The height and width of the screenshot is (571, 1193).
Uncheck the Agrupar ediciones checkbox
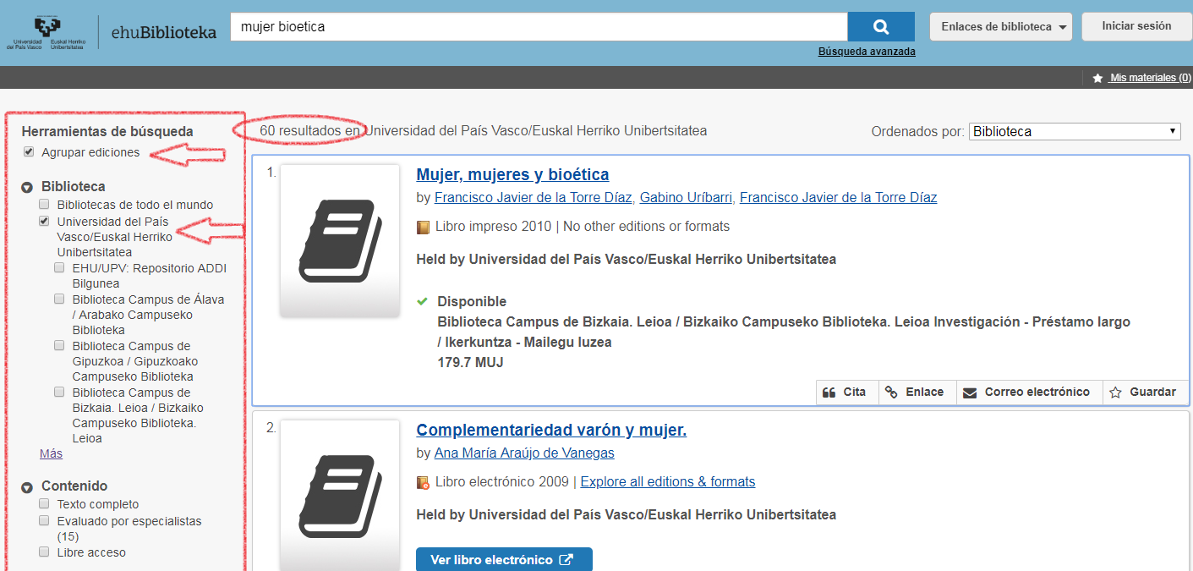pos(29,152)
